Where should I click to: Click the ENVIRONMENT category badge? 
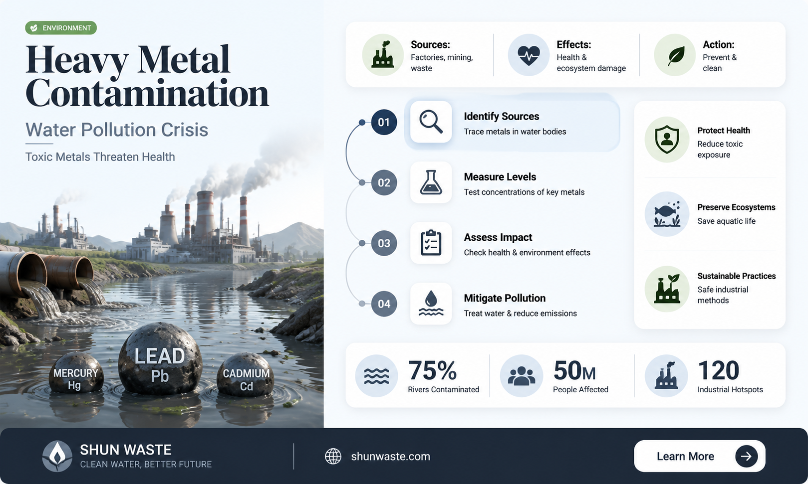tap(61, 28)
